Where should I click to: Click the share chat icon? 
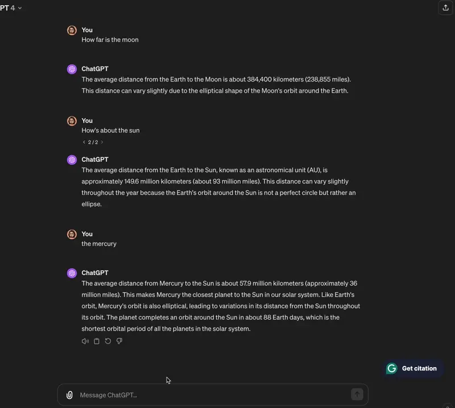click(x=445, y=8)
